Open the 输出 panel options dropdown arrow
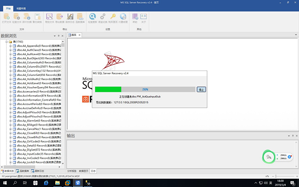Image resolution: width=299 pixels, height=187 pixels. 289,135
